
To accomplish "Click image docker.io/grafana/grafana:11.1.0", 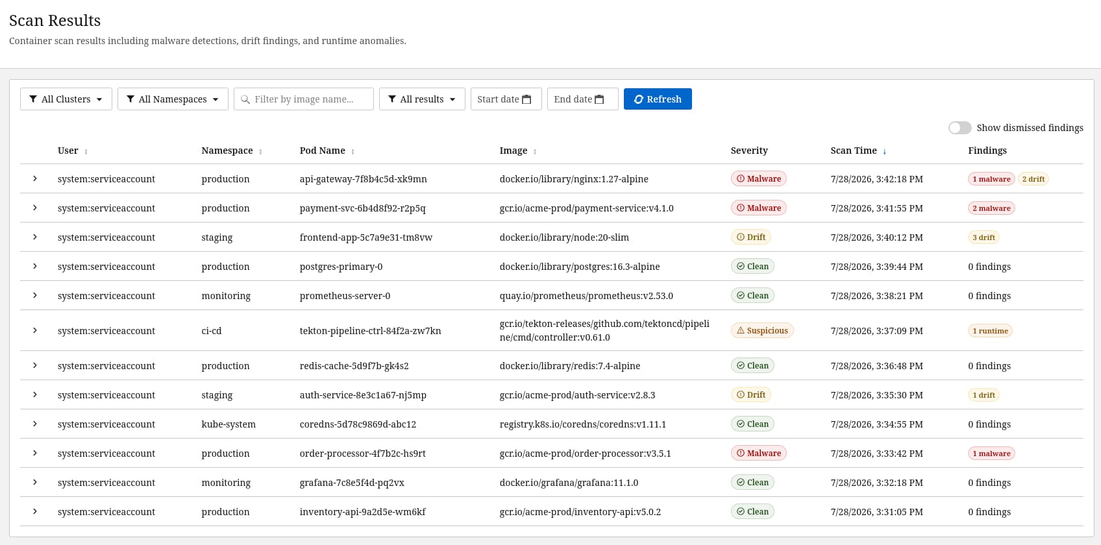I will click(569, 483).
